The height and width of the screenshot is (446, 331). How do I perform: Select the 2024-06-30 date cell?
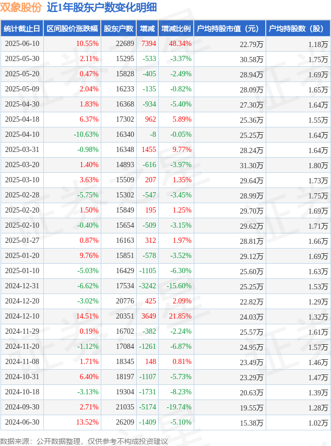coord(22,422)
